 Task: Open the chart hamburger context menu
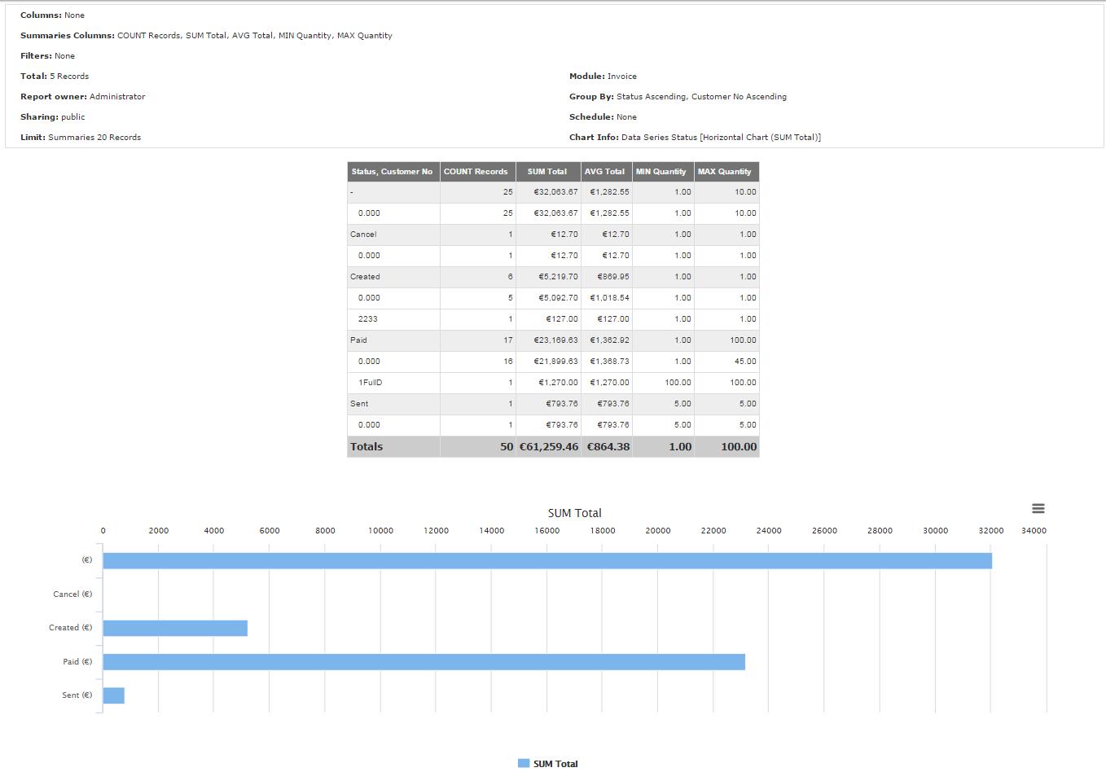pyautogui.click(x=1038, y=508)
